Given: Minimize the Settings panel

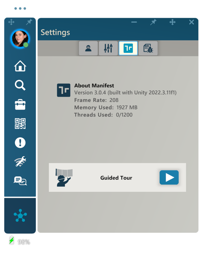Looking at the screenshot, I should pos(134,22).
